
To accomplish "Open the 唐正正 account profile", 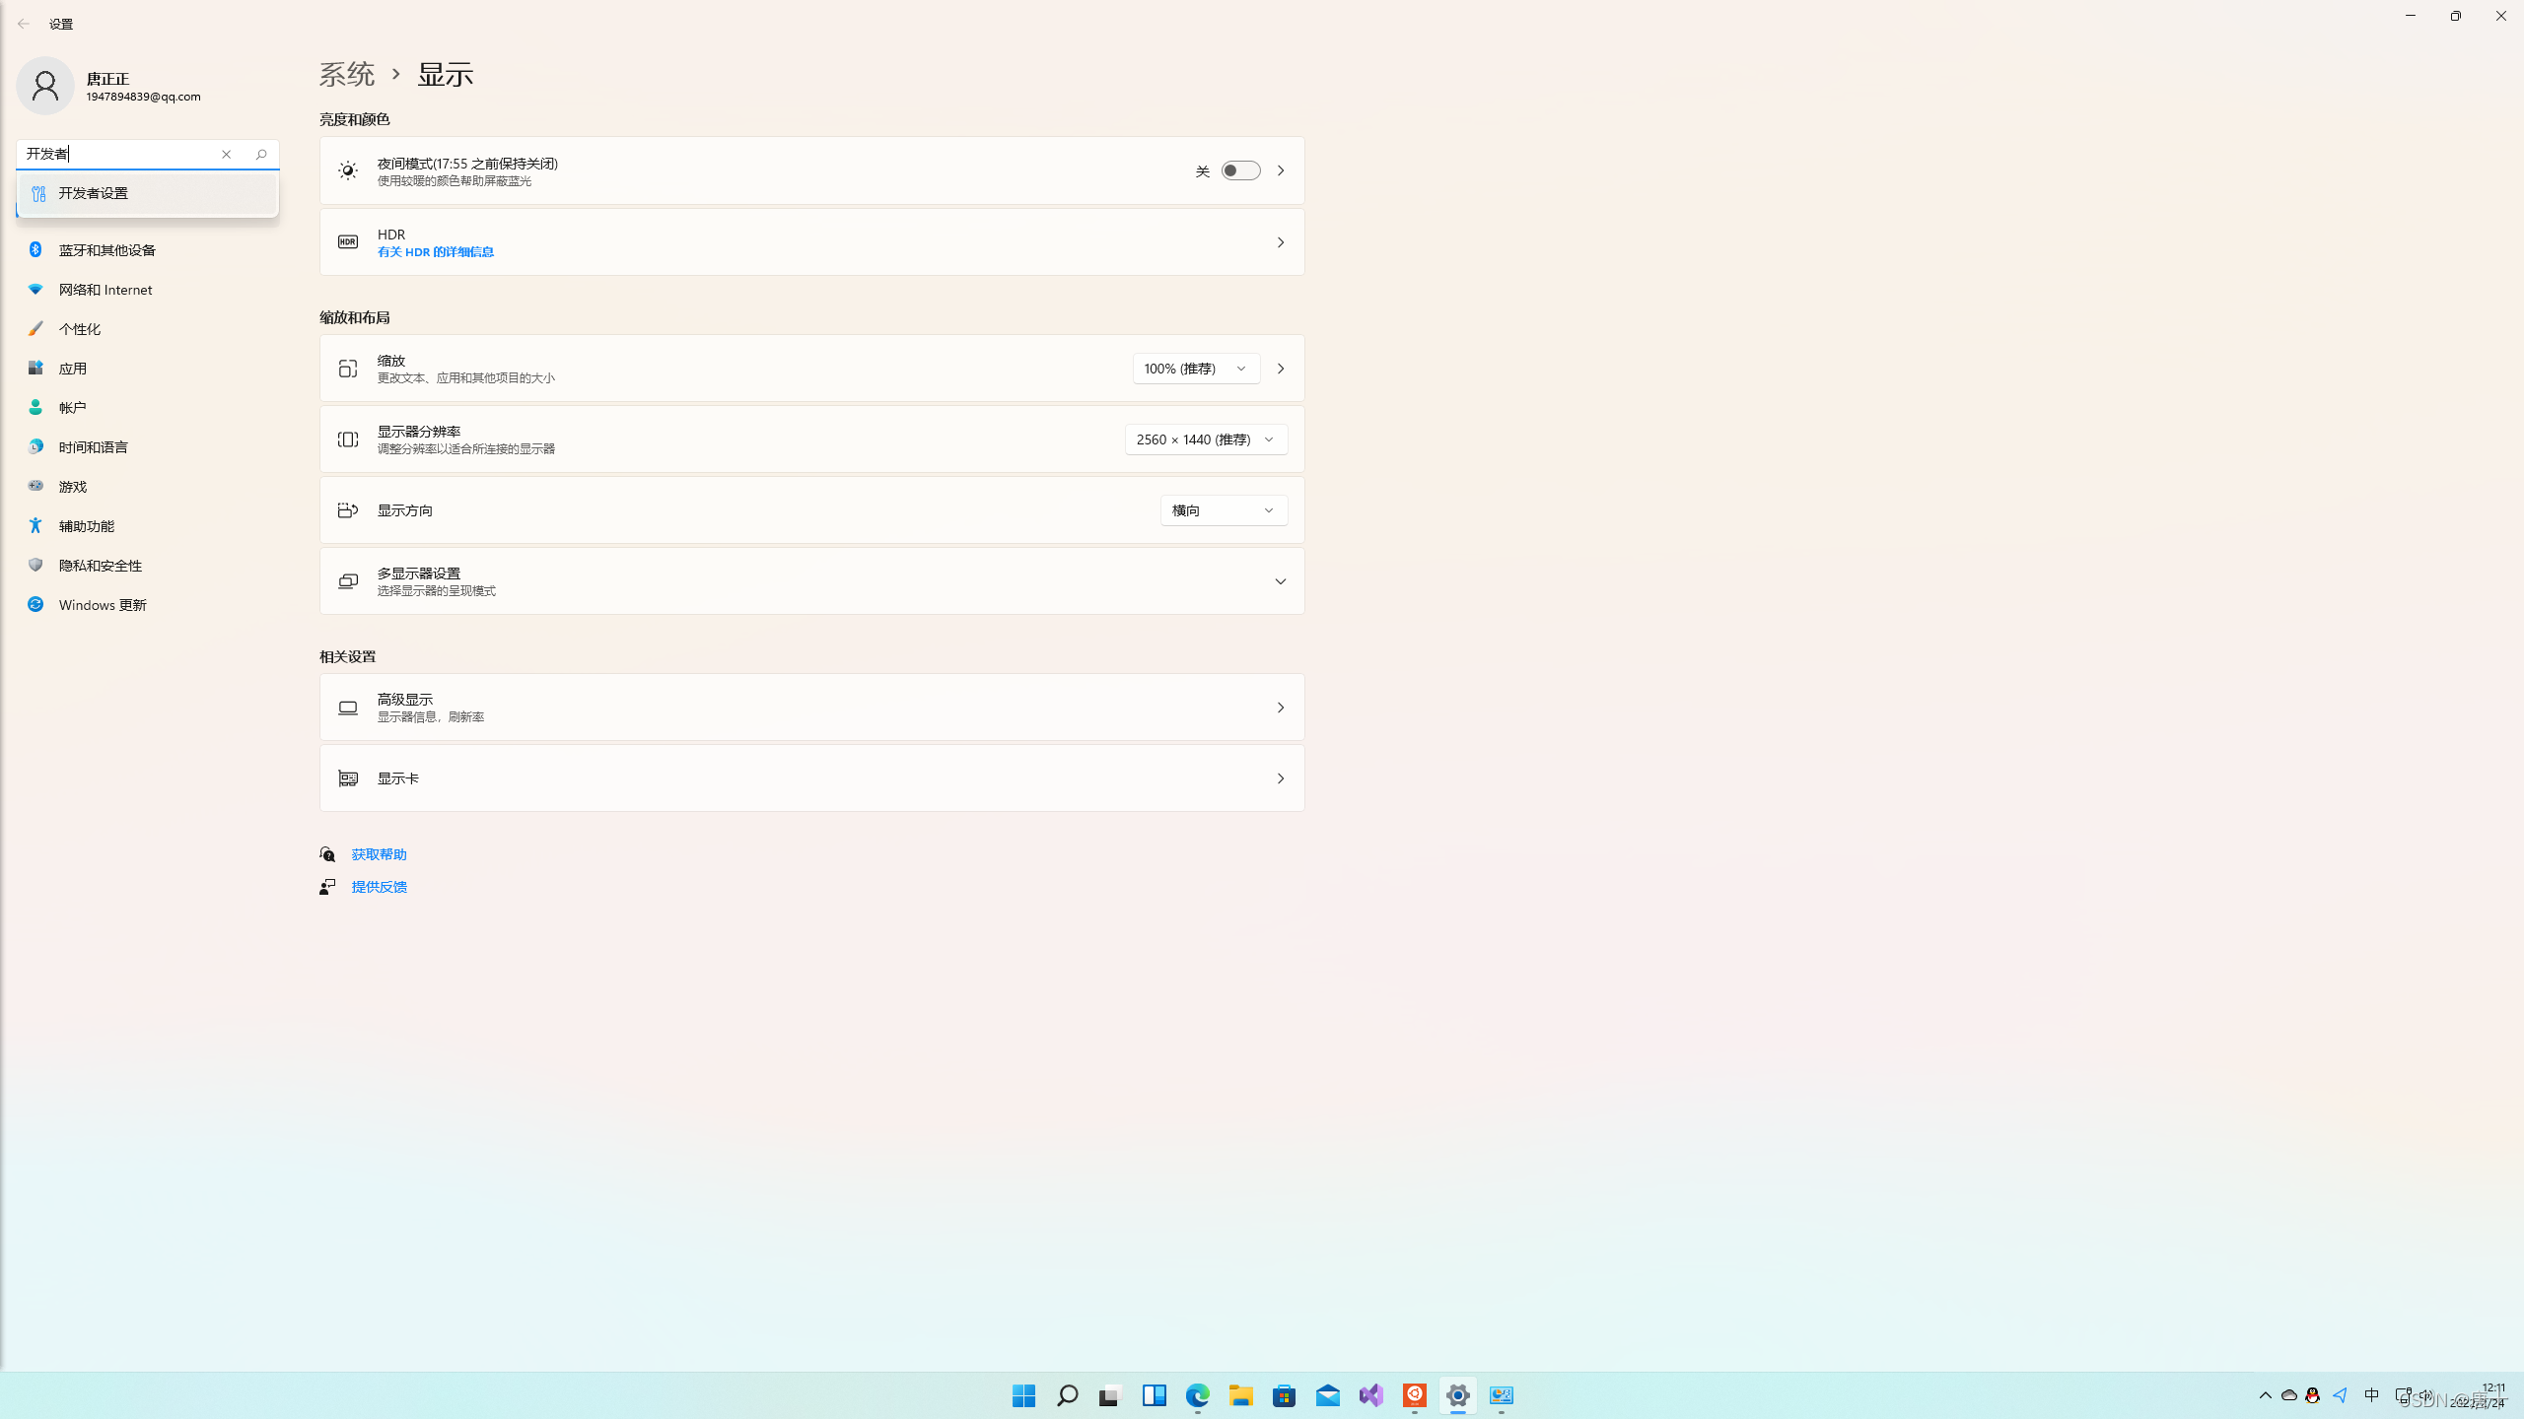I will point(108,86).
